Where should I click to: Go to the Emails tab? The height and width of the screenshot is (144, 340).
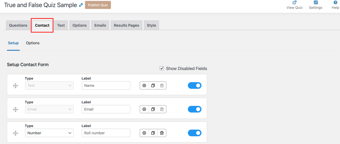[100, 25]
